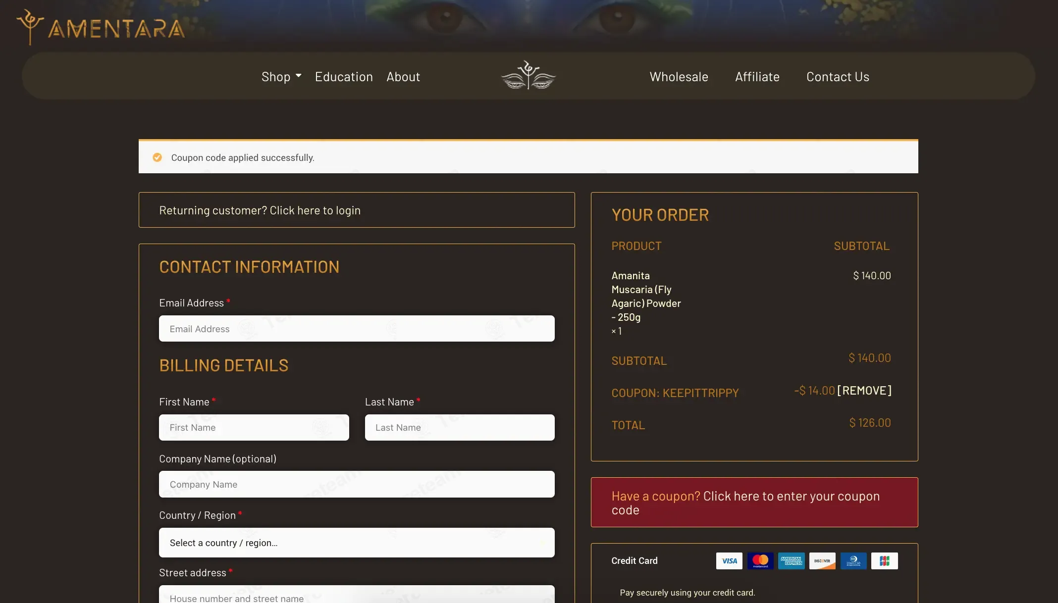The image size is (1058, 603).
Task: Focus the Email Address field
Action: (x=357, y=329)
